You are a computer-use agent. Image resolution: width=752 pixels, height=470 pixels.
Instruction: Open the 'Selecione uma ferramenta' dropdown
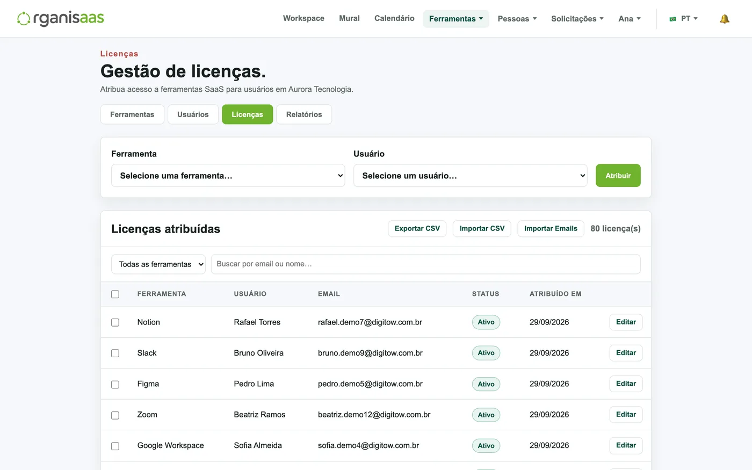[x=228, y=176]
